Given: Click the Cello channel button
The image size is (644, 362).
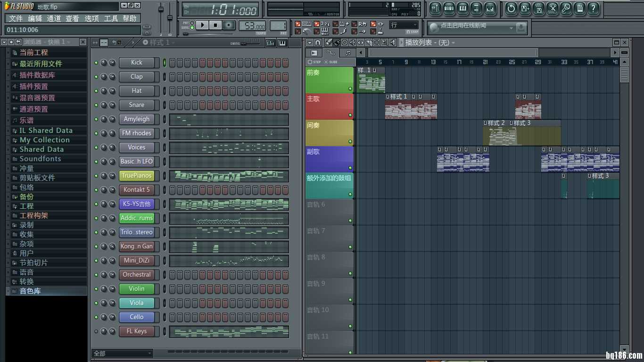Looking at the screenshot, I should (137, 317).
